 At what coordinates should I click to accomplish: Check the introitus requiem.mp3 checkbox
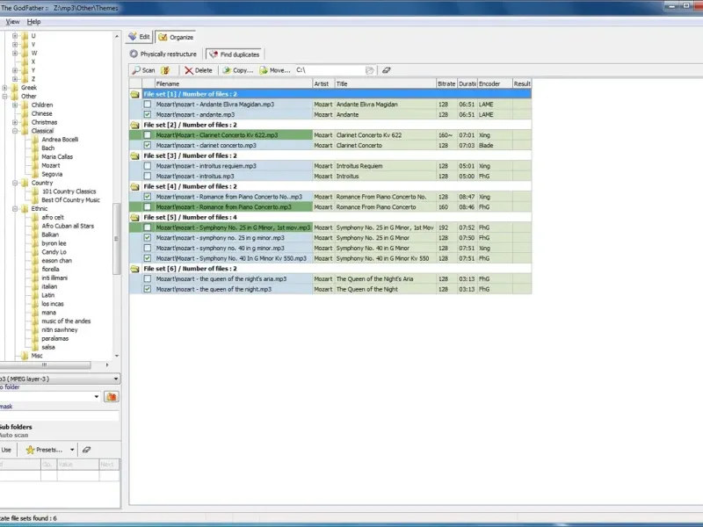click(148, 166)
